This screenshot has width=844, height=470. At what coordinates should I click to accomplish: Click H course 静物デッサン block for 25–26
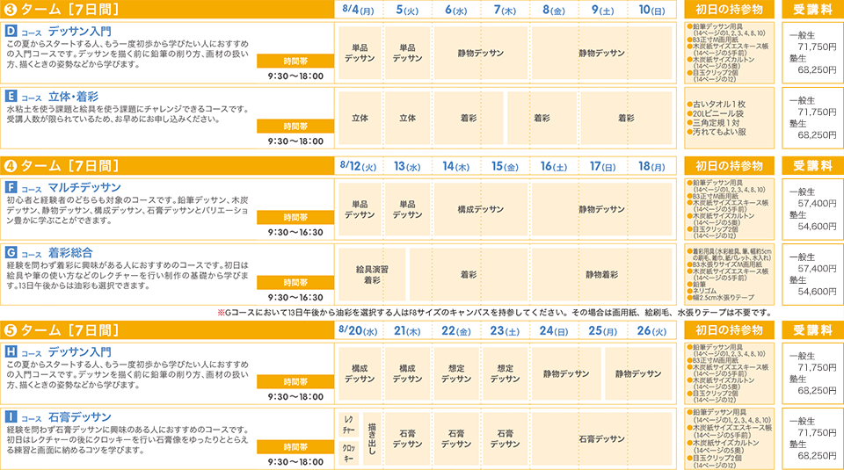pos(638,373)
